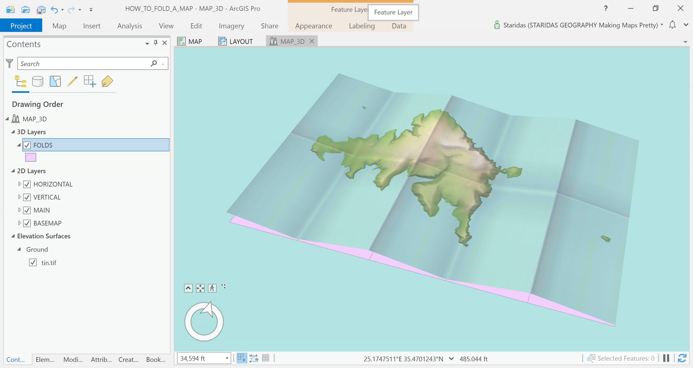Click the Project button
Image resolution: width=693 pixels, height=368 pixels.
21,26
